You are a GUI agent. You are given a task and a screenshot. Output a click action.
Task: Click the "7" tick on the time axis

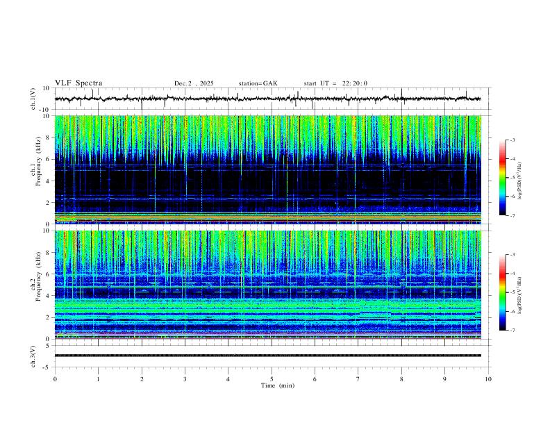tap(358, 379)
